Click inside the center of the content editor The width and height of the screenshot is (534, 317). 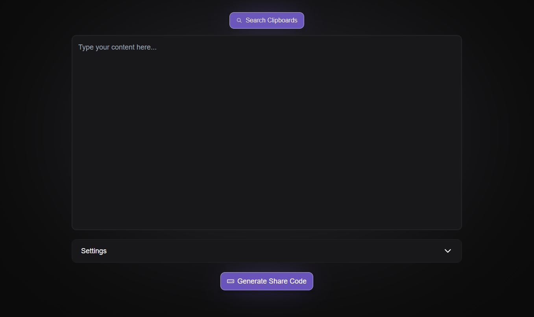(266, 133)
